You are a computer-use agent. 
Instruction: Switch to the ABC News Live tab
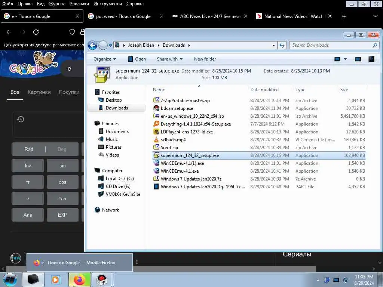coord(210,16)
